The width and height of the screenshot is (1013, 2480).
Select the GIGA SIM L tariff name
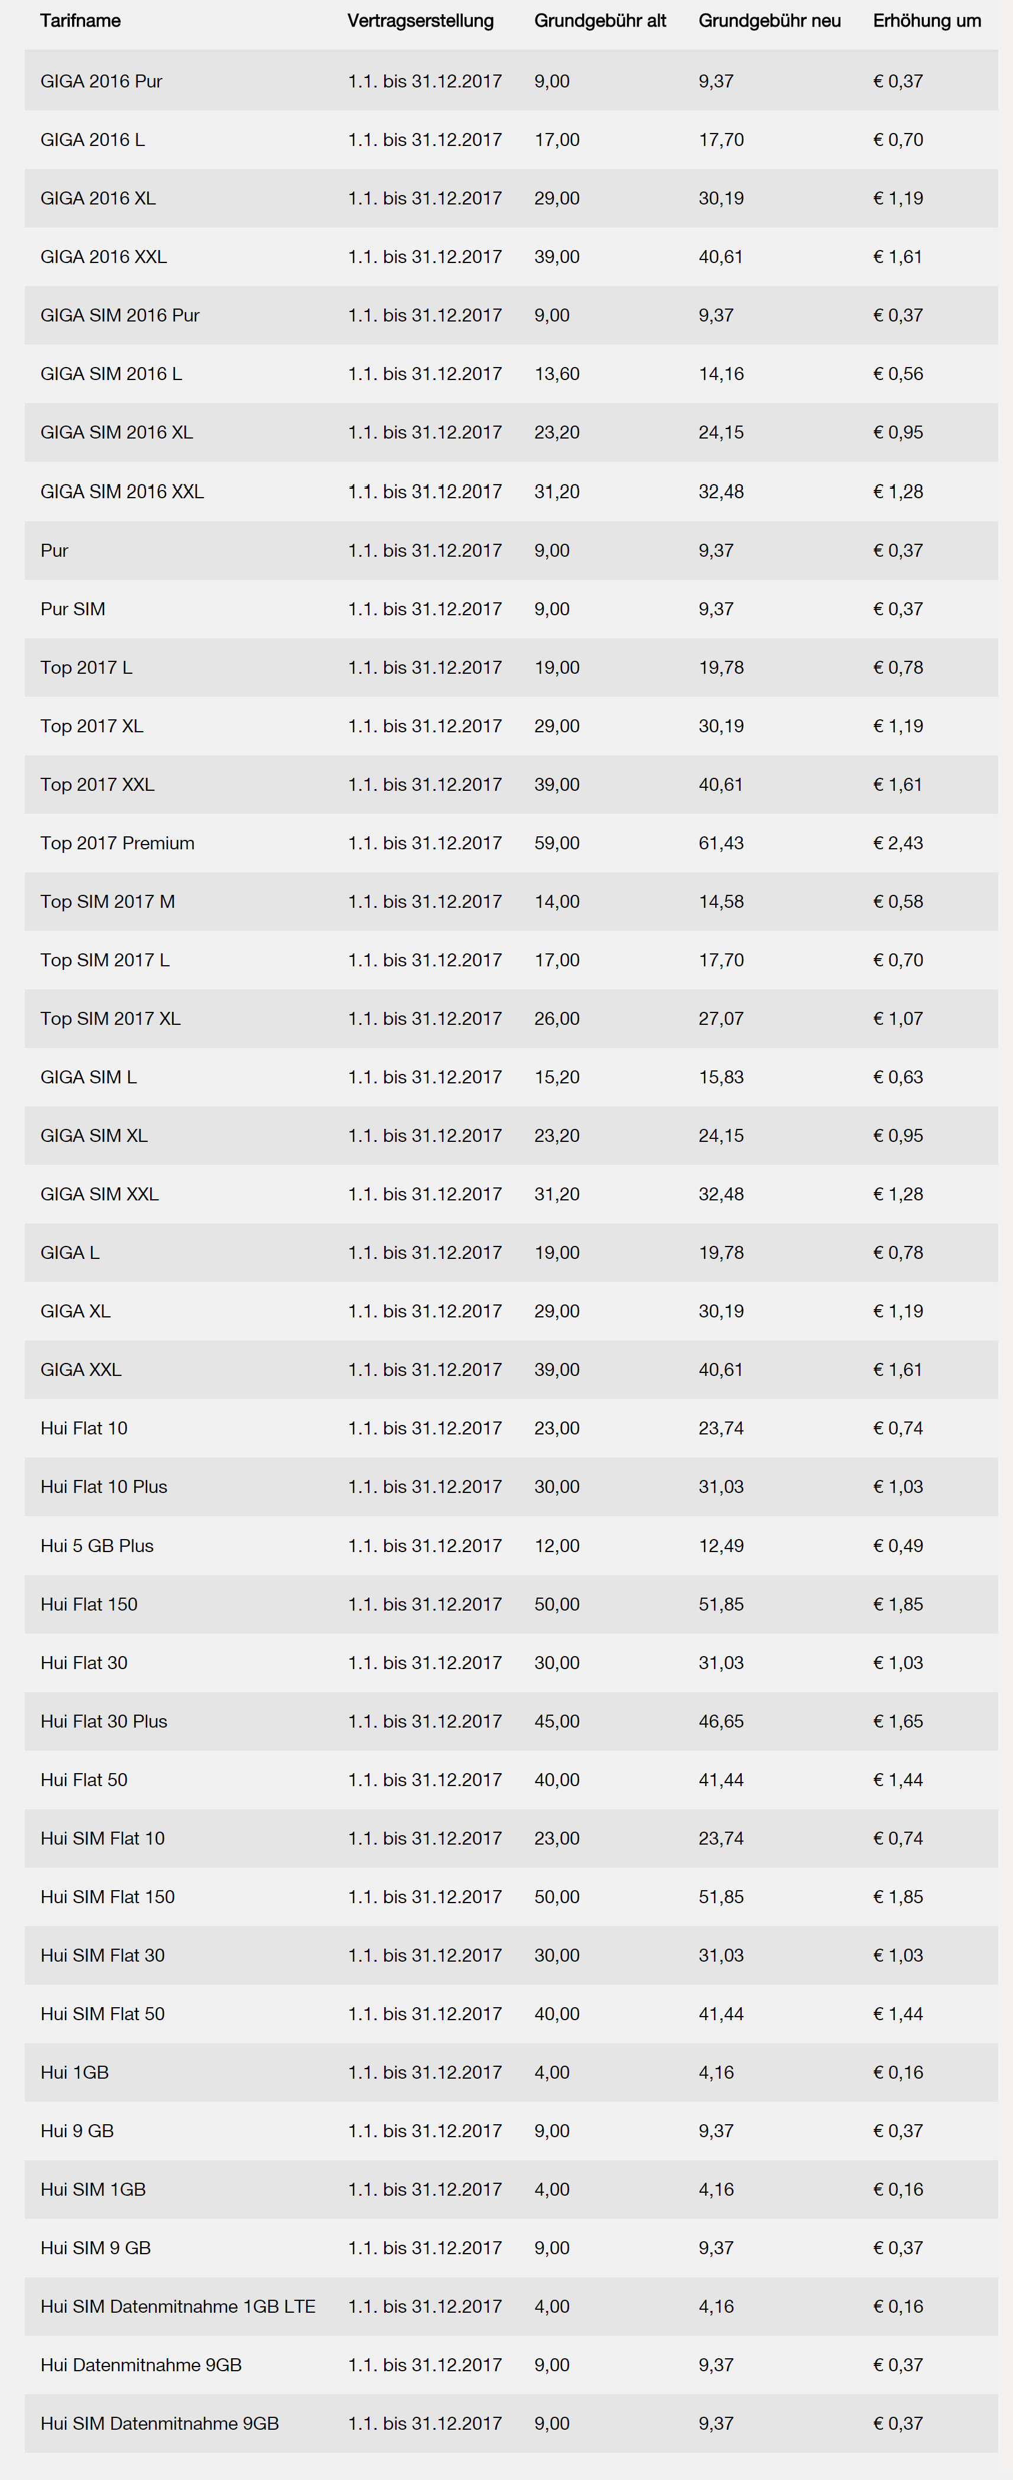pyautogui.click(x=89, y=1077)
